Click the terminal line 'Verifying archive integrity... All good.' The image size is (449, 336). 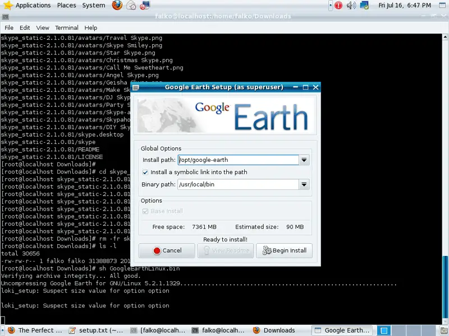coord(71,276)
